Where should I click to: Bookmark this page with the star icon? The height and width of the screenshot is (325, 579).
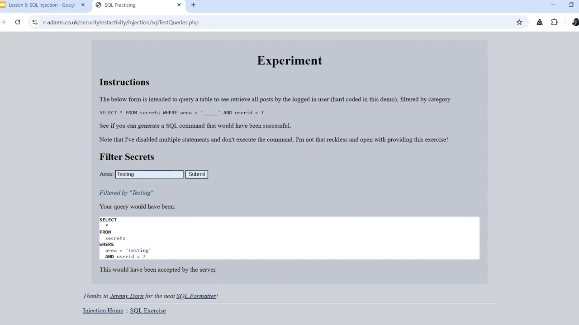click(x=519, y=22)
